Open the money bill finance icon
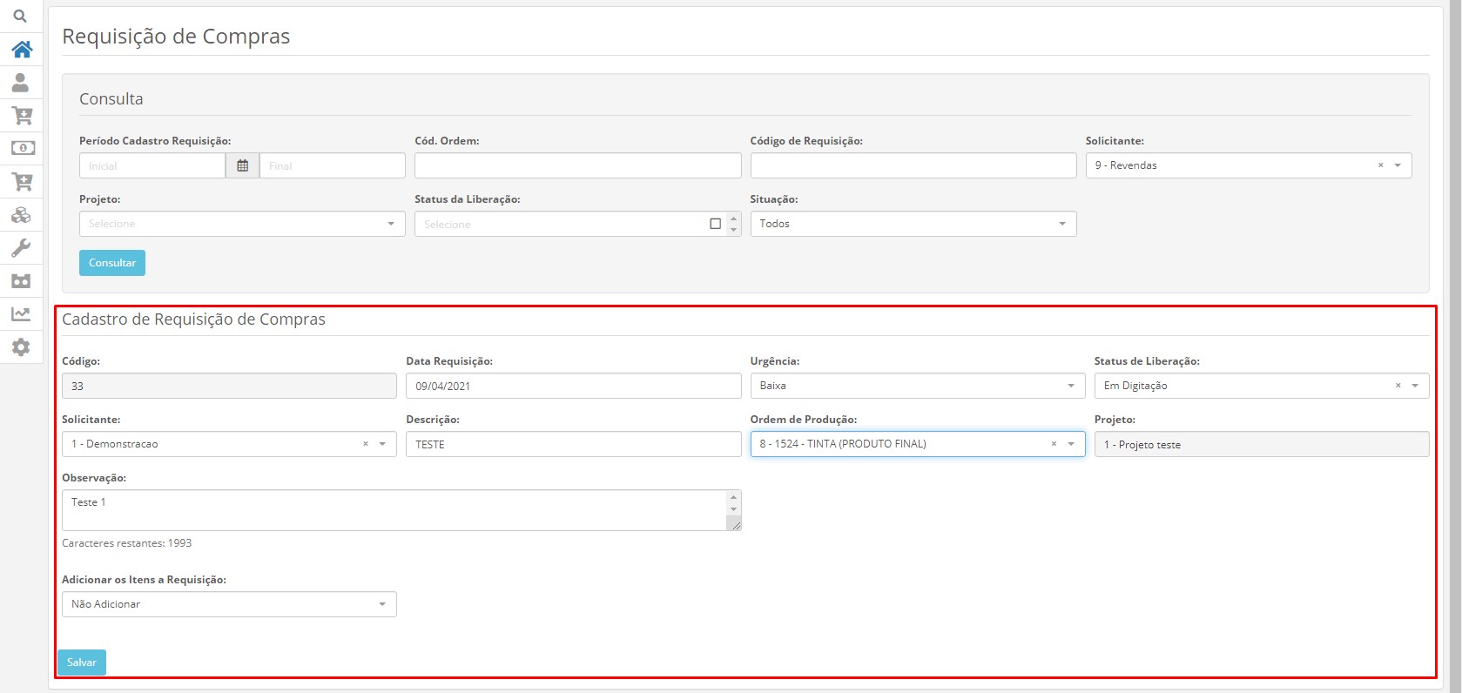This screenshot has height=693, width=1462. pyautogui.click(x=22, y=148)
